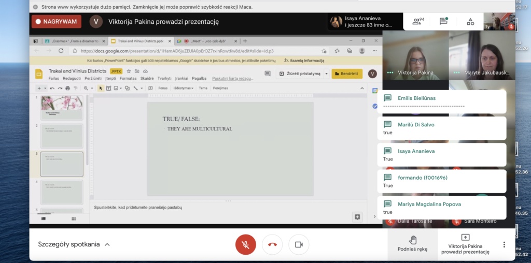Select the text box tool in Slides

tap(108, 89)
